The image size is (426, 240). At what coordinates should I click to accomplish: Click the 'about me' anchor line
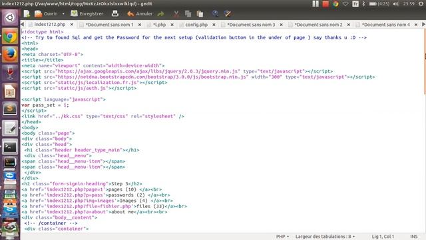(95, 212)
